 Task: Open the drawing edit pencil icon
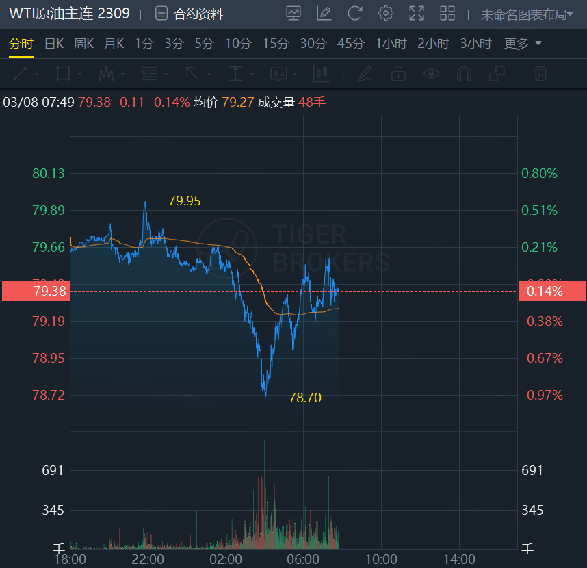(x=324, y=13)
